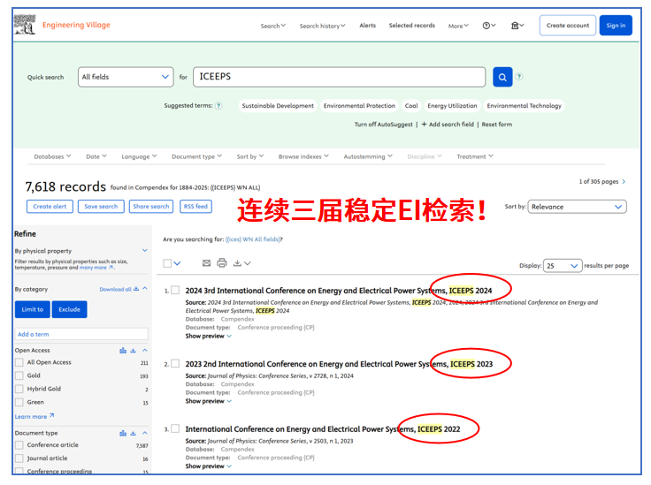Check the All Open Access filter

point(19,363)
